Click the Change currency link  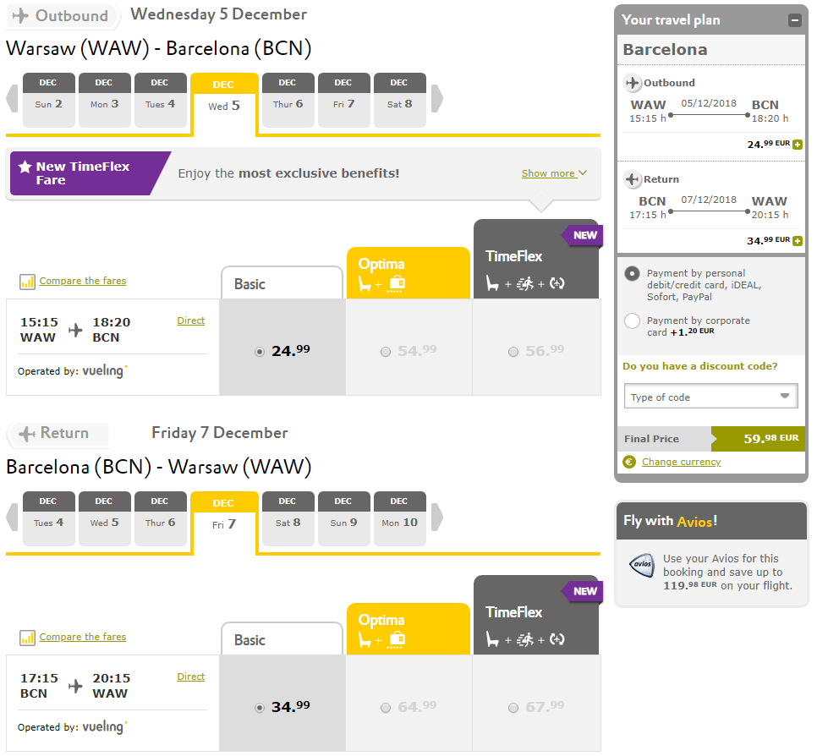coord(681,462)
